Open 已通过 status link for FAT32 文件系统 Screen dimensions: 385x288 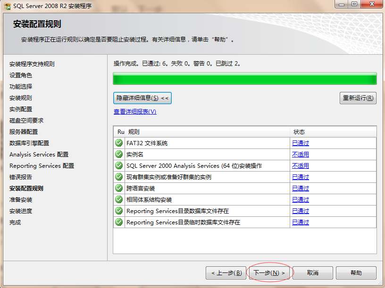pos(300,143)
